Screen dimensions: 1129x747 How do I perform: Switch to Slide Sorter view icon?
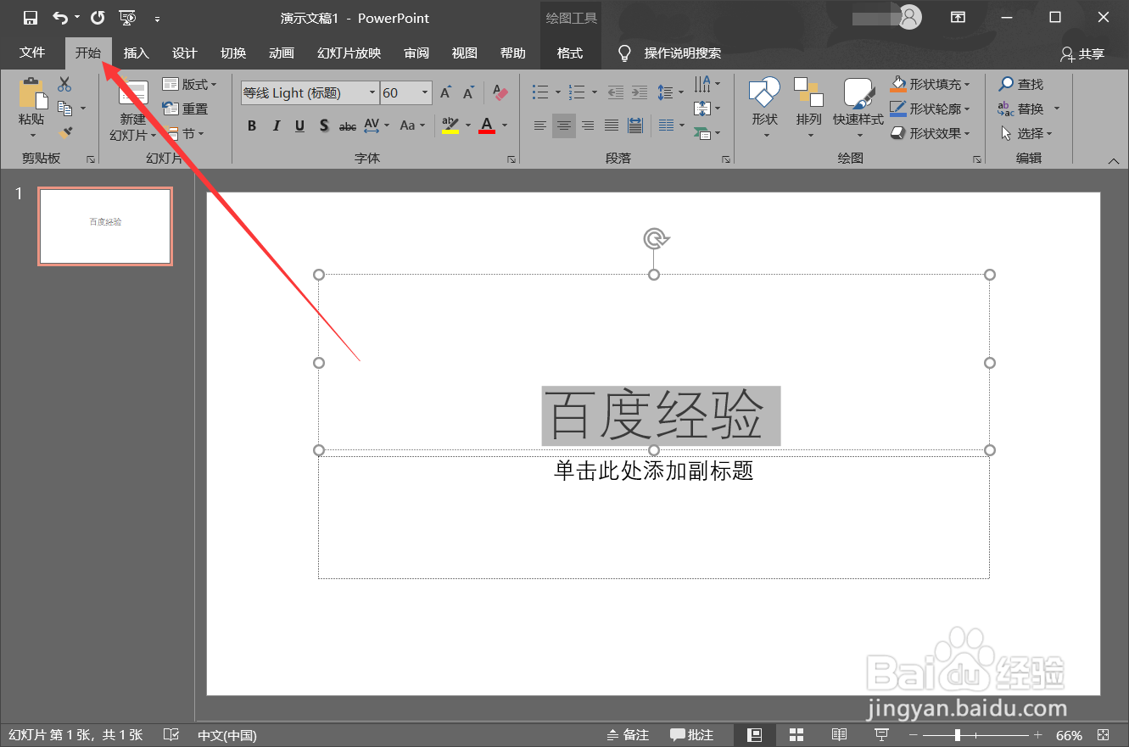click(x=796, y=734)
